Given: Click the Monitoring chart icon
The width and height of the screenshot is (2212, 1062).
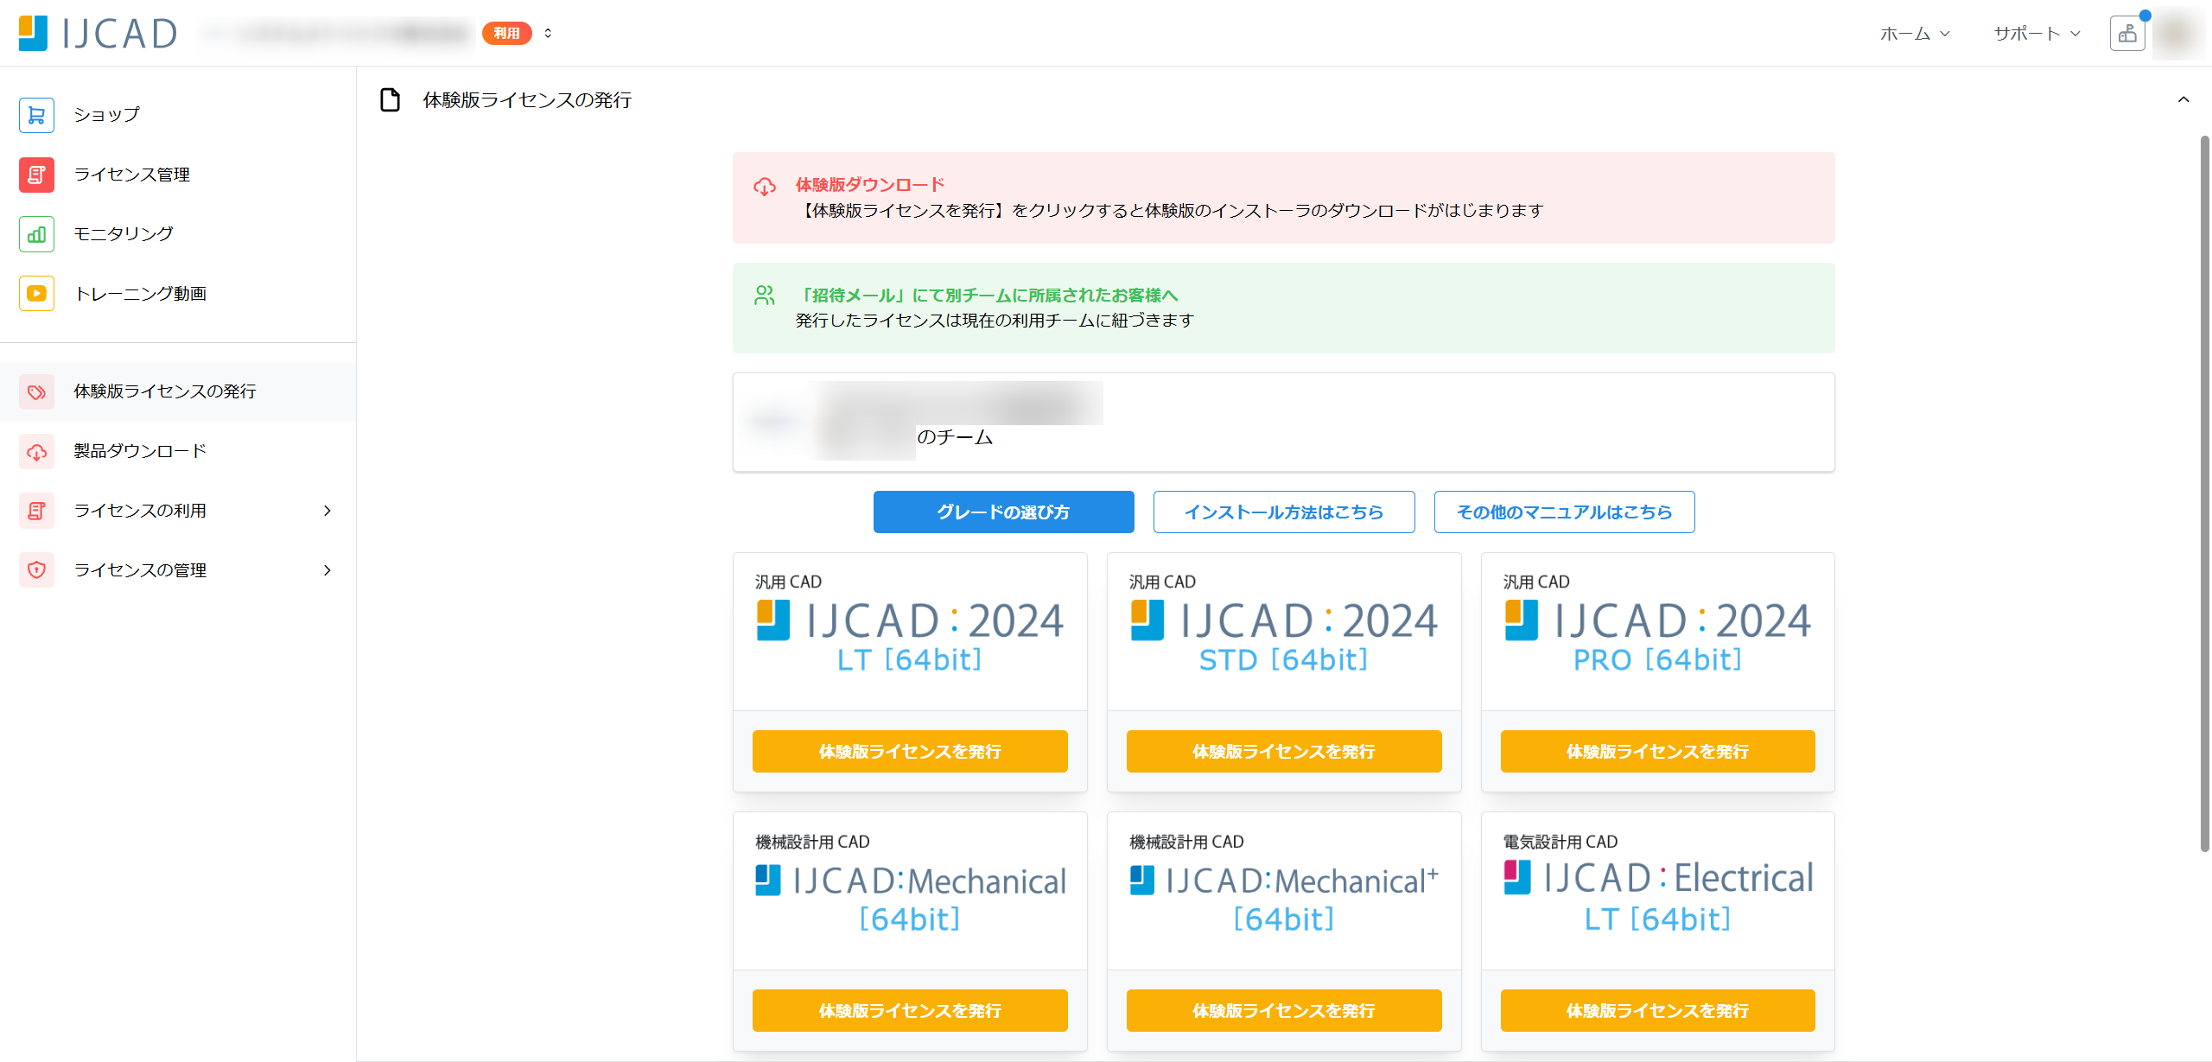Looking at the screenshot, I should (x=36, y=234).
